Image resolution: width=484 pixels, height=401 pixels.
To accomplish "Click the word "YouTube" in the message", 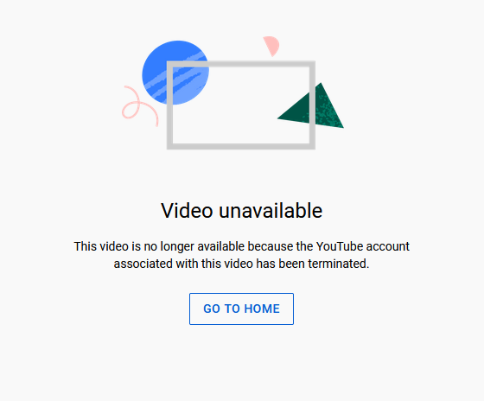I will [x=340, y=246].
